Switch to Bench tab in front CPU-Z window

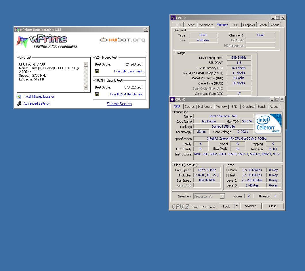click(x=262, y=107)
